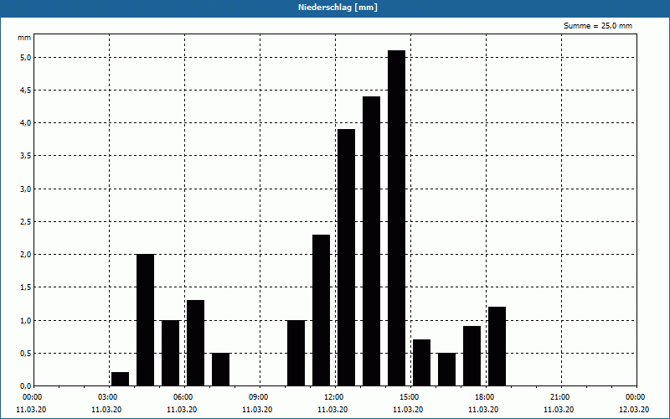Click the y-axis label '2,5'
Image resolution: width=670 pixels, height=419 pixels.
pyautogui.click(x=26, y=221)
